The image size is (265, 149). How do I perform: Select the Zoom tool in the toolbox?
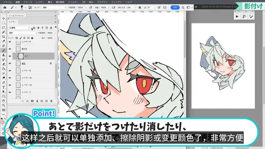(x=4, y=105)
